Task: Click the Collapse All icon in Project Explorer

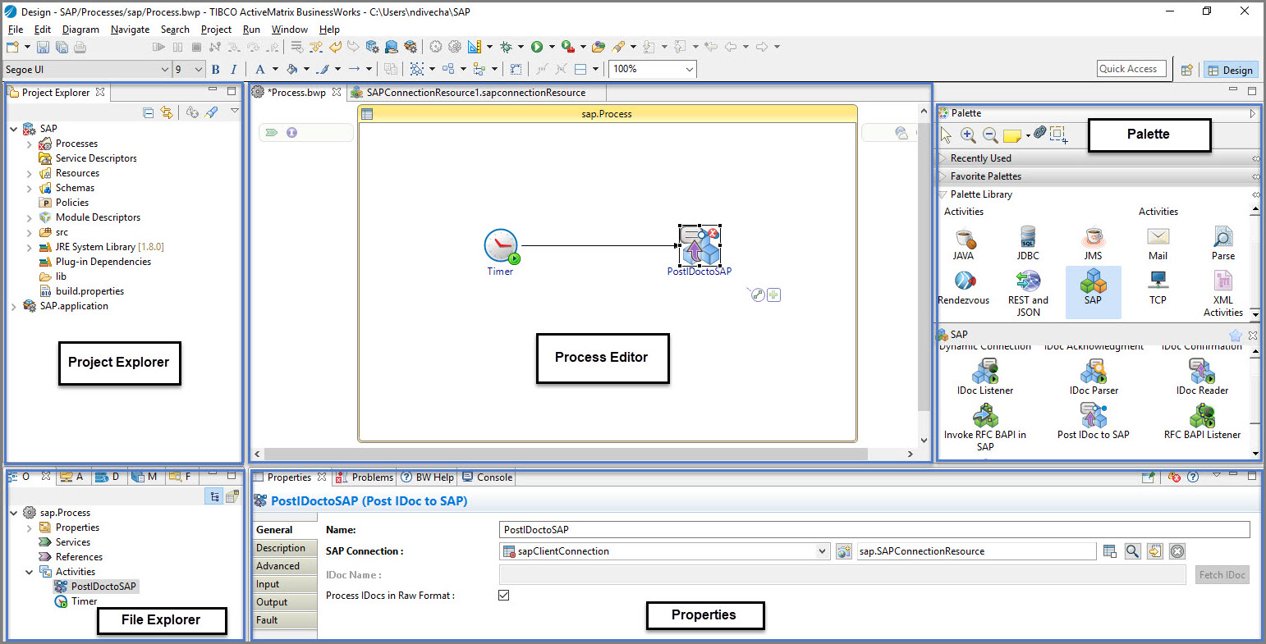Action: pos(148,112)
